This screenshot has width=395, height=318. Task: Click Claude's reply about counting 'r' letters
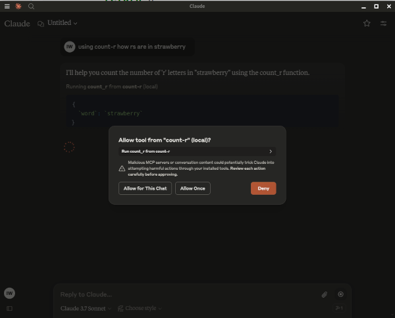(x=188, y=73)
